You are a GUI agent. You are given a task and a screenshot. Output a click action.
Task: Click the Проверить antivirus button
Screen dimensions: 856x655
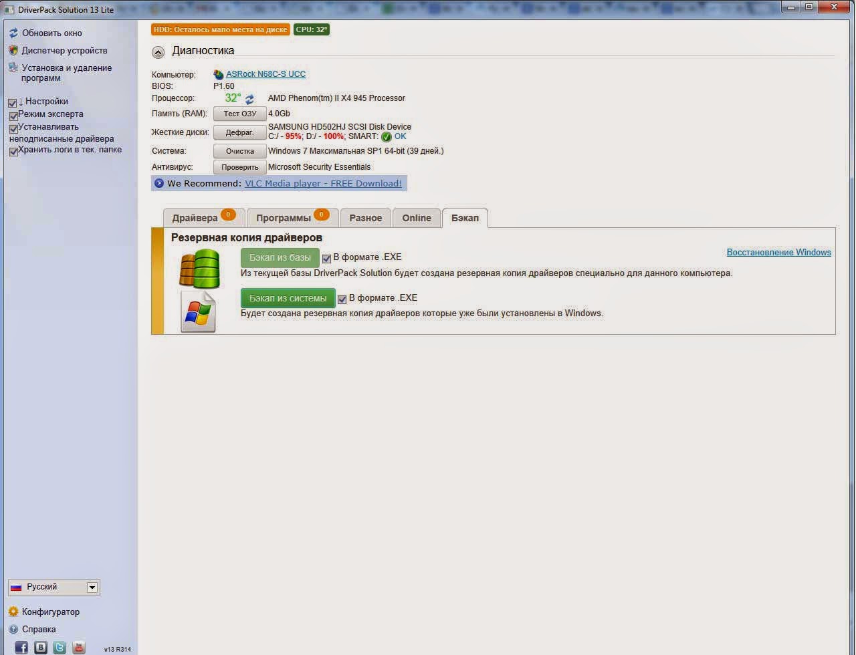point(240,167)
